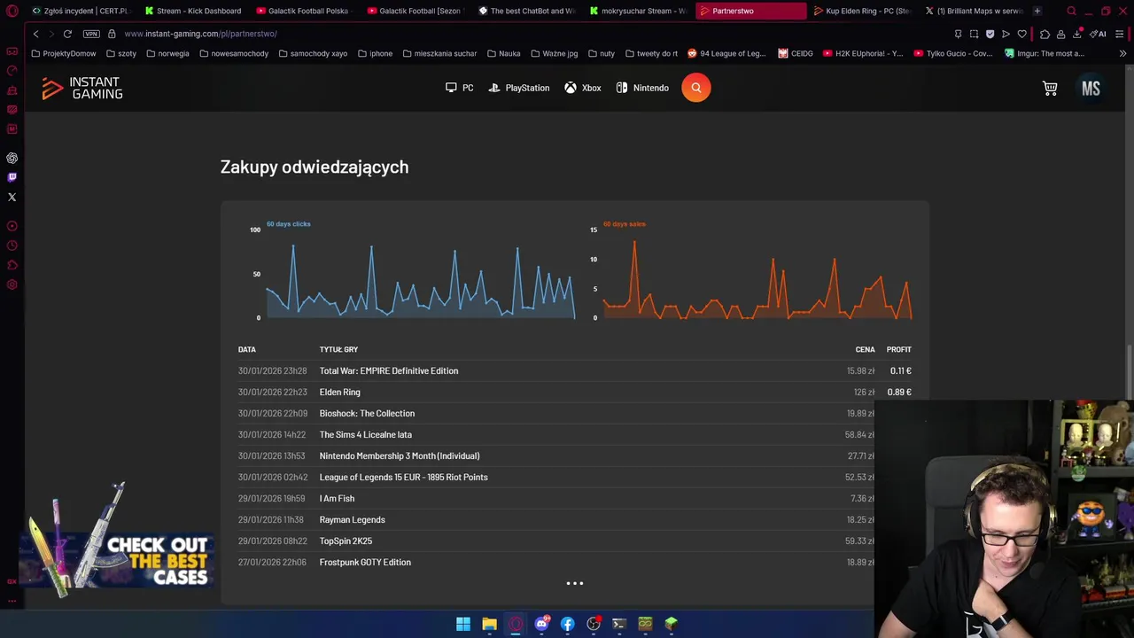Open tweety do rt bookmark folder
1134x638 pixels.
click(651, 53)
